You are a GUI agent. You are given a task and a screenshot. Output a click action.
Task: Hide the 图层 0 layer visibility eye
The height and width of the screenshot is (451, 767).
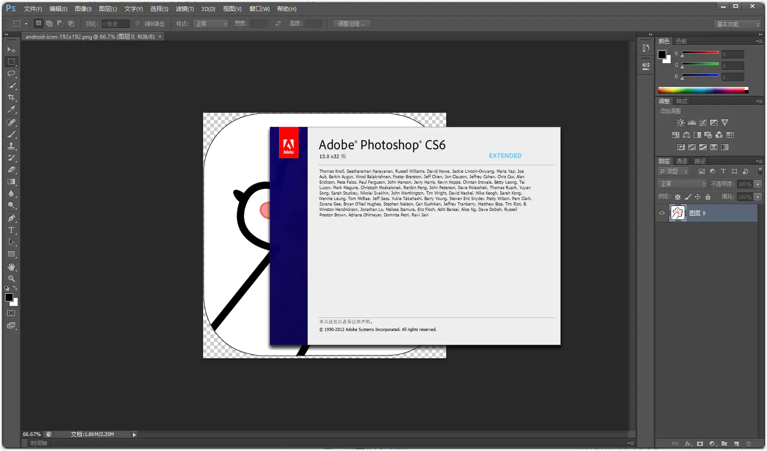[x=662, y=213]
